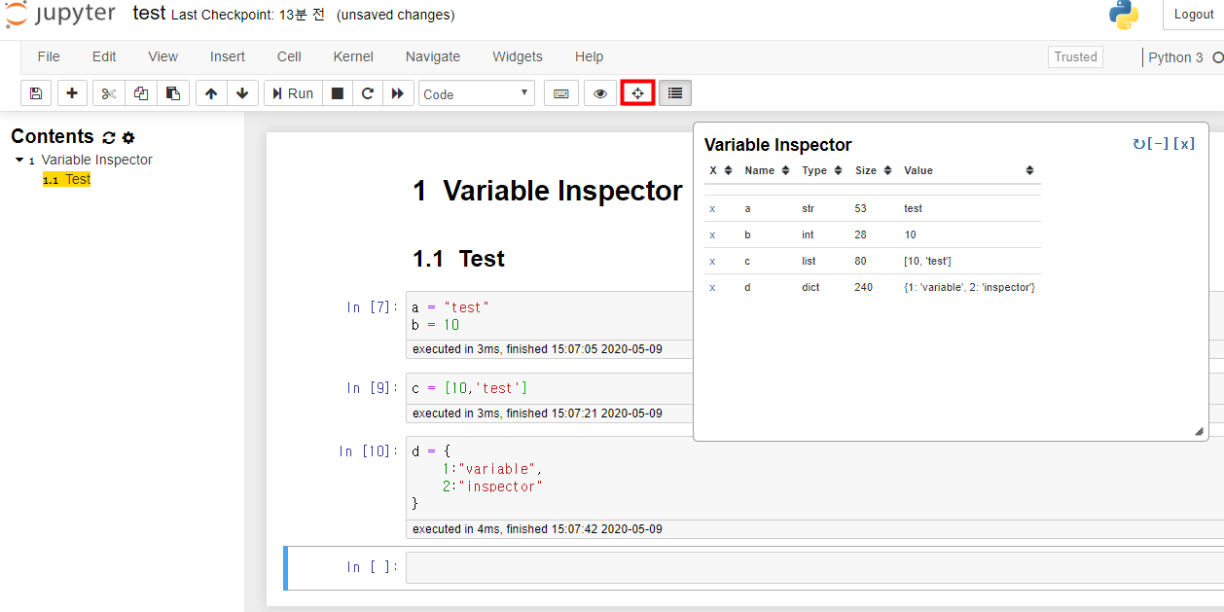
Task: Restart kernel and run all cells
Action: point(398,93)
